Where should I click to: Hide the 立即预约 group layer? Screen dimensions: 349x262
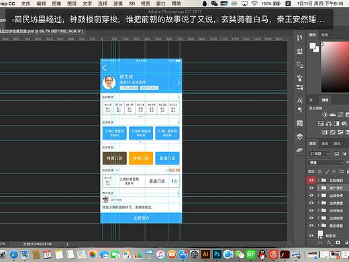coord(311,180)
